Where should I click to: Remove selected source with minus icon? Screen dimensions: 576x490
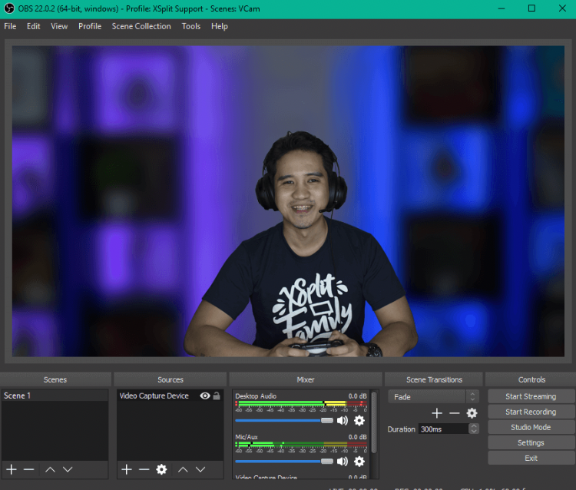click(x=144, y=469)
